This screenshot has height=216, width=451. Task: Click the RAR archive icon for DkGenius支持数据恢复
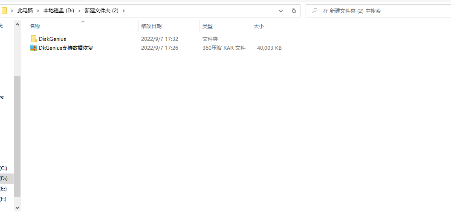34,48
